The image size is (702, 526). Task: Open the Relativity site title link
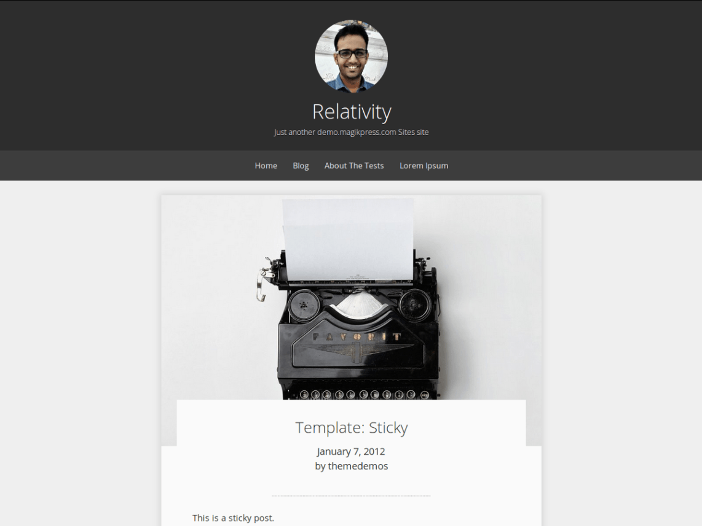[x=352, y=112]
